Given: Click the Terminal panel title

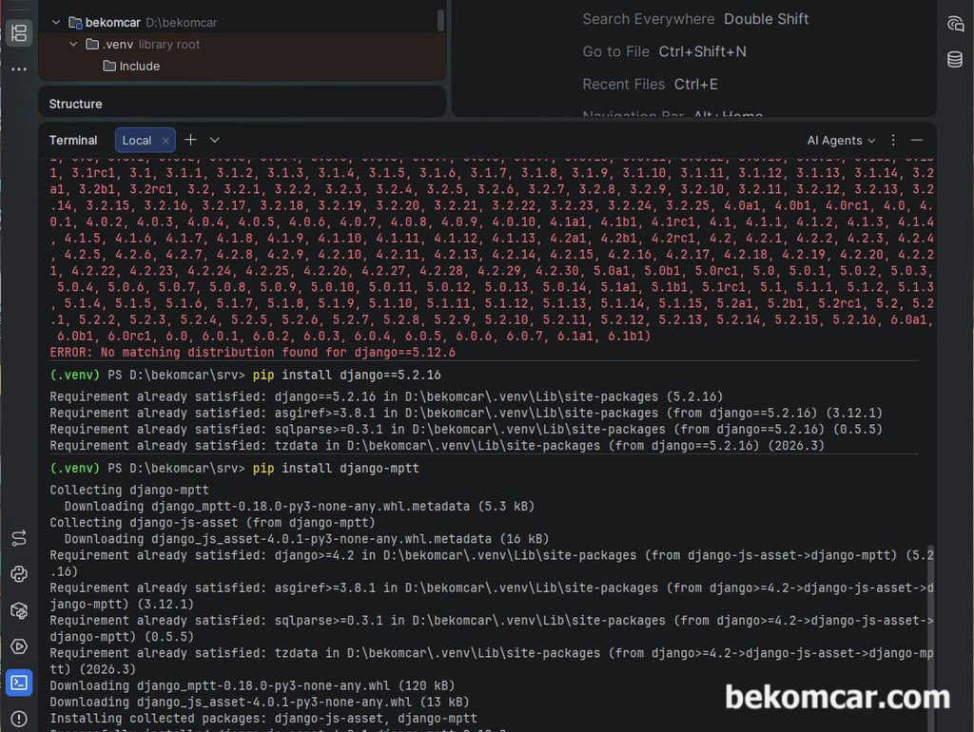Looking at the screenshot, I should pos(73,141).
